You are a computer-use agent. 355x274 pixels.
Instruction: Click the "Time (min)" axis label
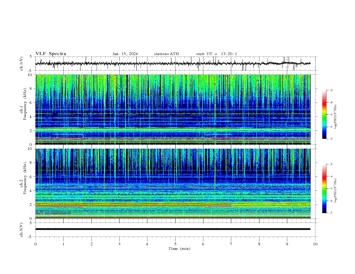179,248
